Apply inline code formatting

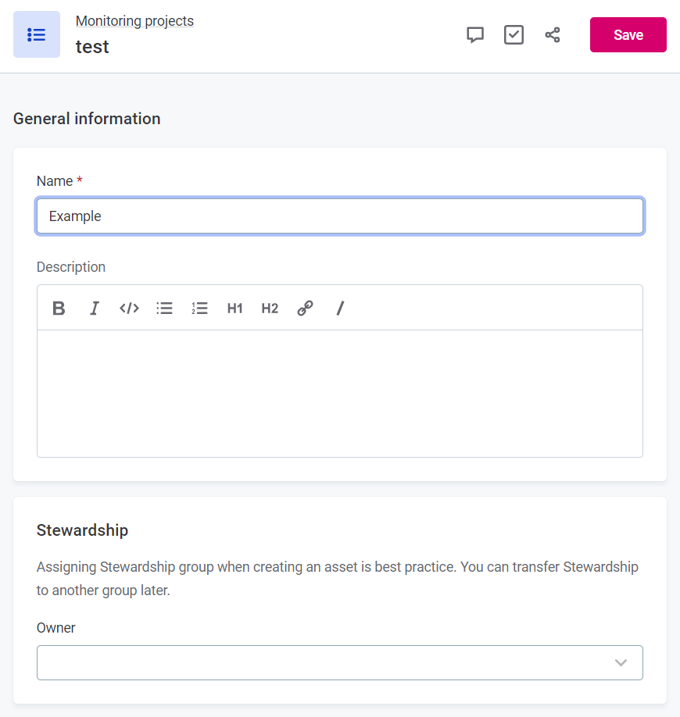[129, 309]
